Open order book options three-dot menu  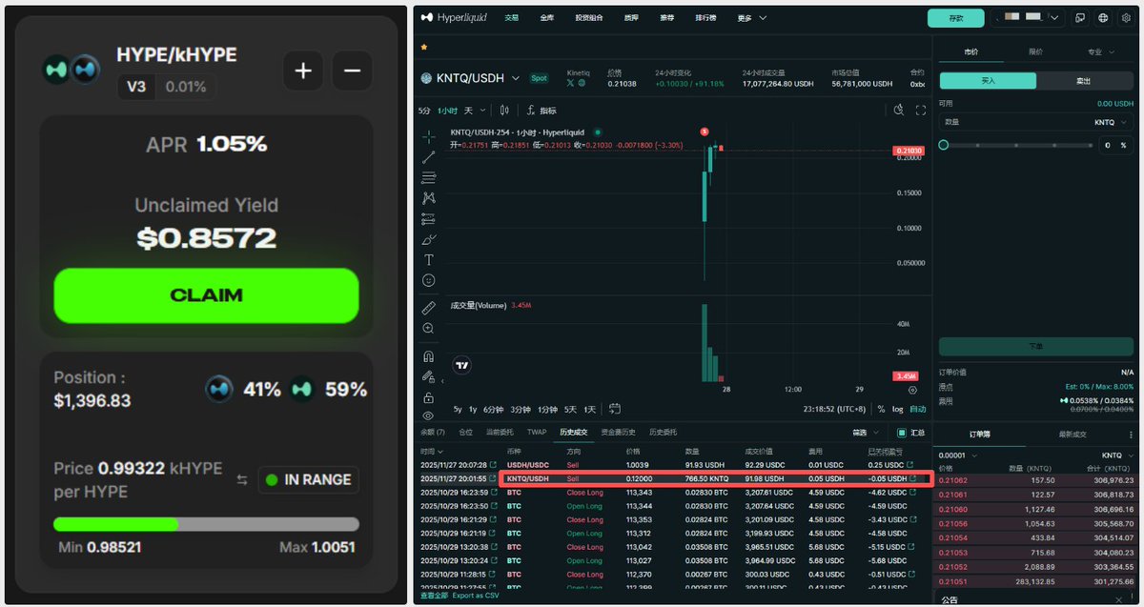point(1132,435)
